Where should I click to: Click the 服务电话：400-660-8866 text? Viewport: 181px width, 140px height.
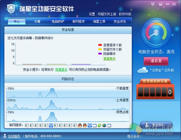(x=42, y=136)
